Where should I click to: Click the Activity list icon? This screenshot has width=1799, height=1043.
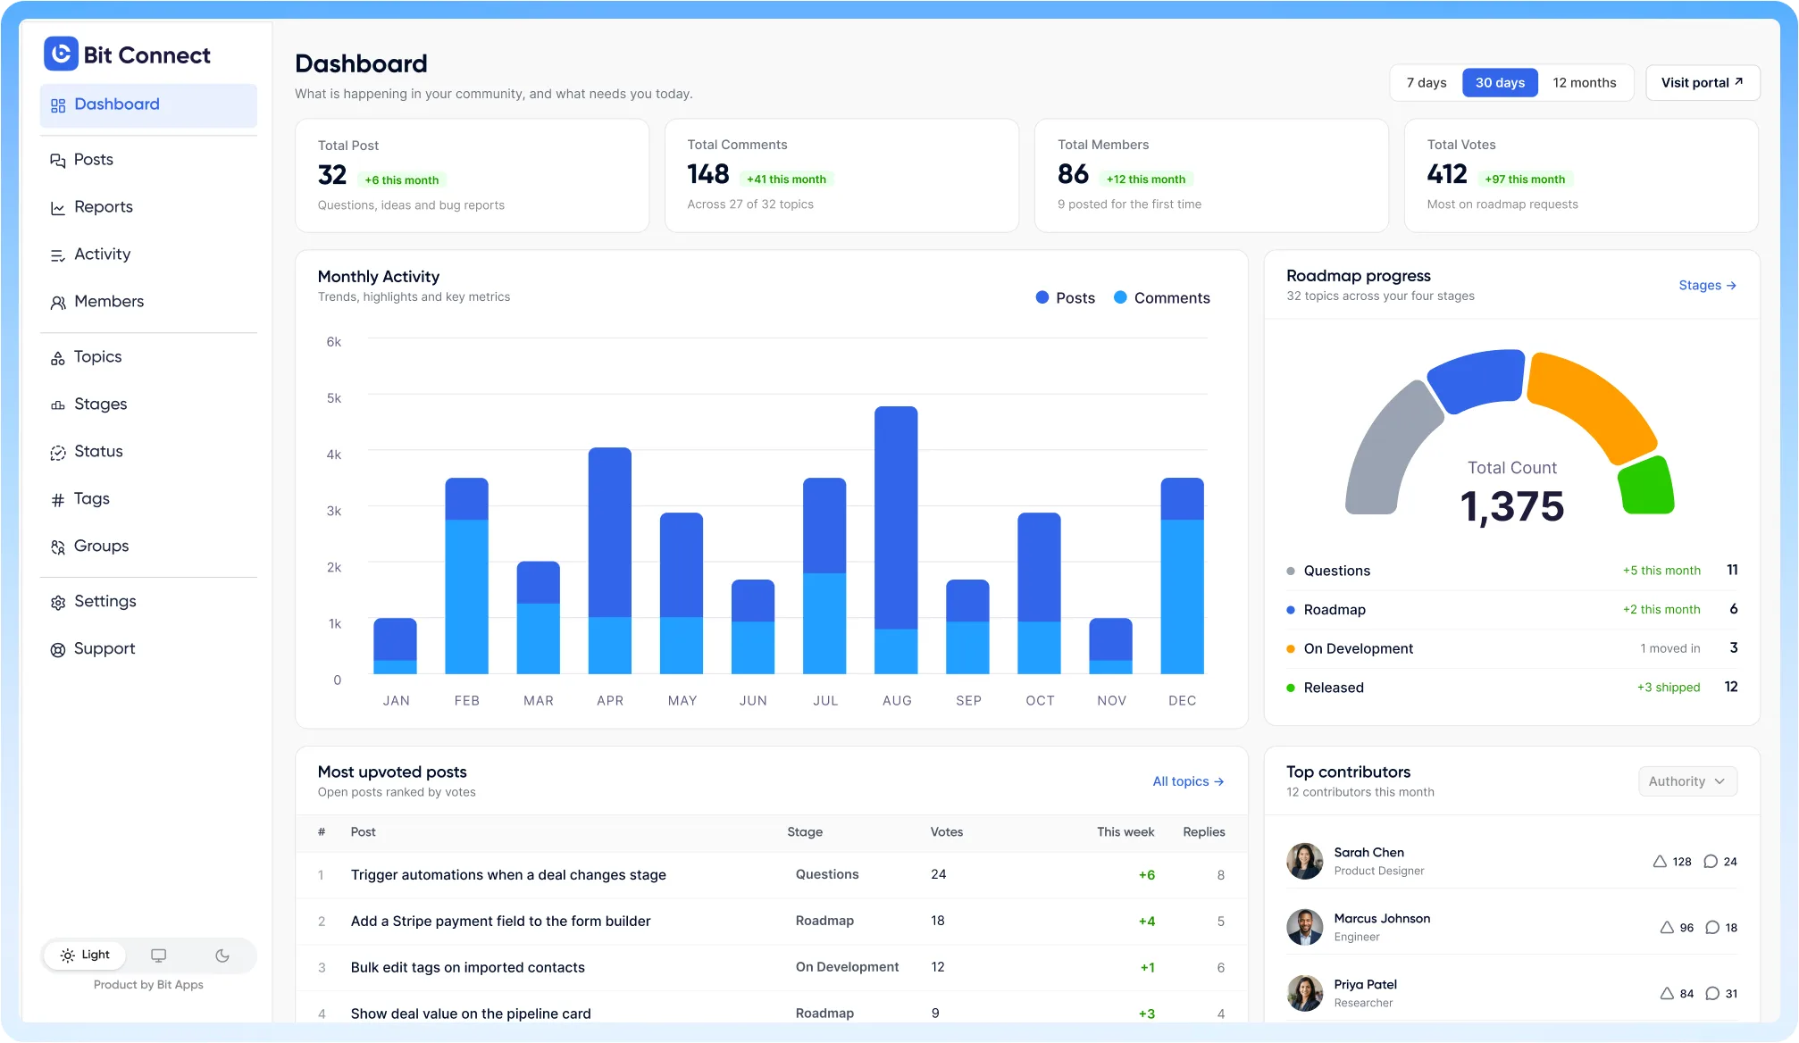tap(58, 255)
